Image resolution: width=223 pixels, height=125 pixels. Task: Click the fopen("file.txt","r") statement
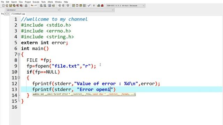point(61,66)
